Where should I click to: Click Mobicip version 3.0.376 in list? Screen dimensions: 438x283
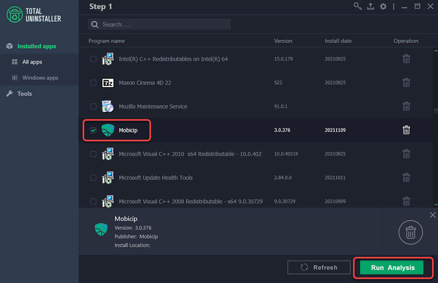[282, 130]
